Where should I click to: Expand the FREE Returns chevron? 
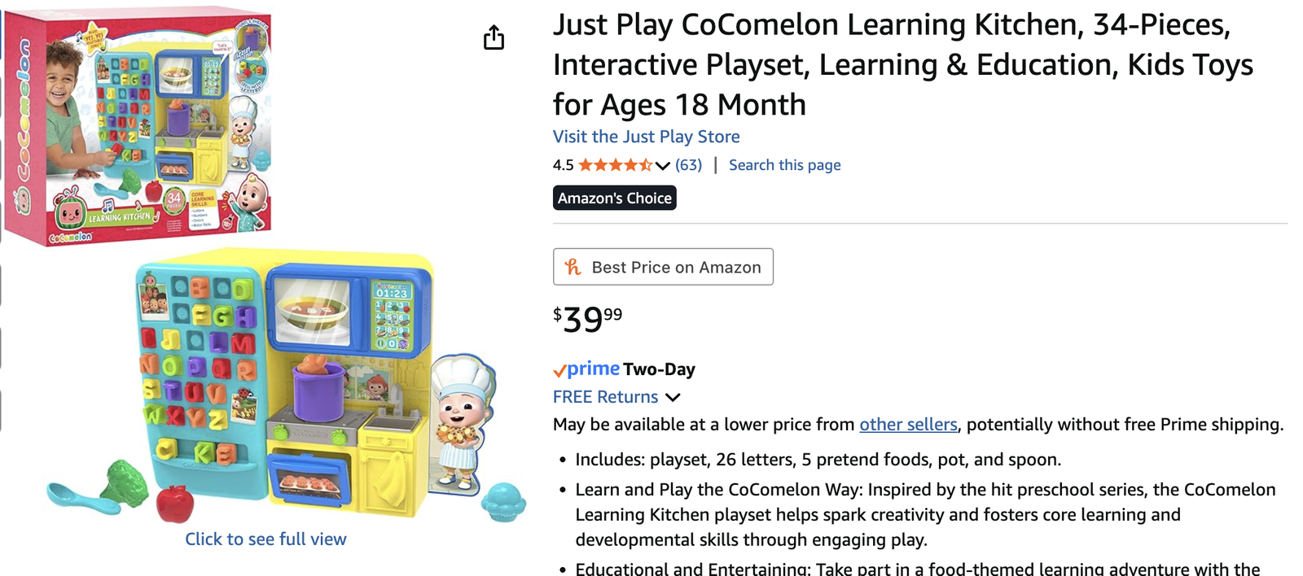673,397
